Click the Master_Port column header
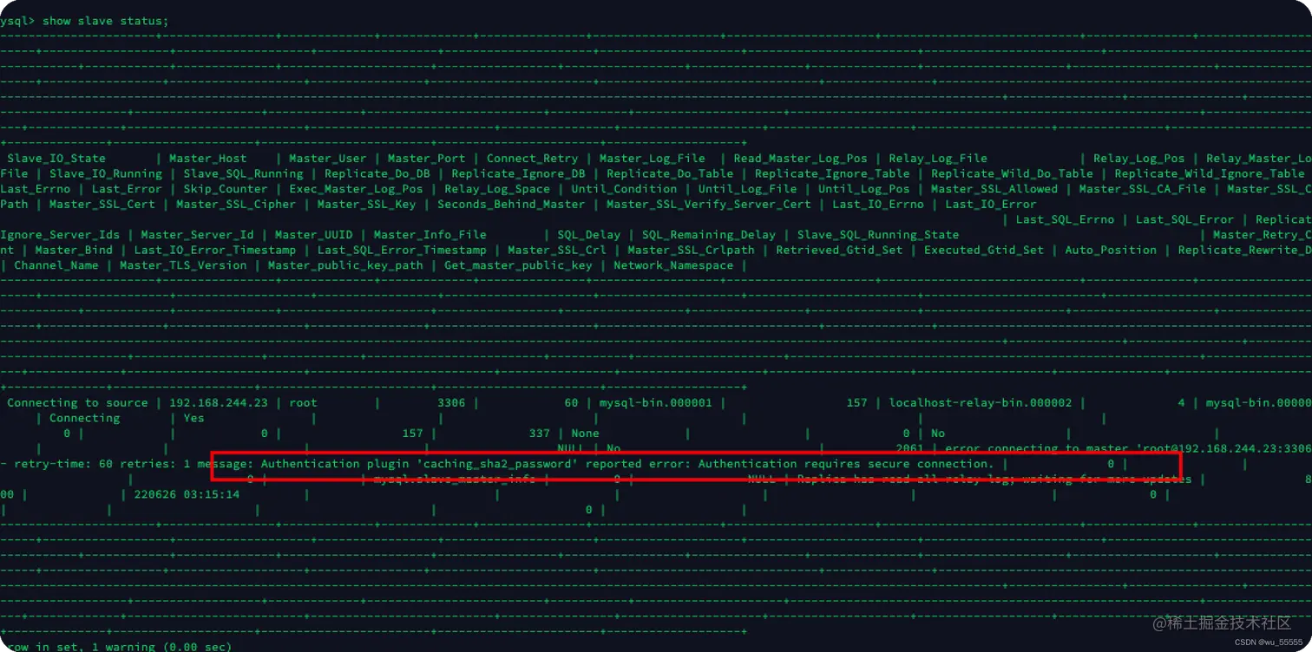This screenshot has height=652, width=1312. click(426, 159)
